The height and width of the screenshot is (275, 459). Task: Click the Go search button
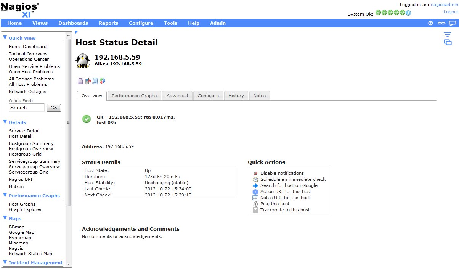(x=54, y=108)
